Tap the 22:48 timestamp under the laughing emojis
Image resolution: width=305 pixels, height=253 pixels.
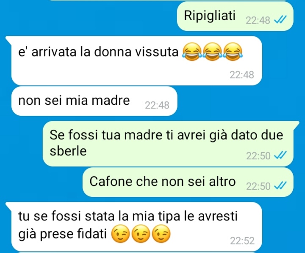click(242, 75)
